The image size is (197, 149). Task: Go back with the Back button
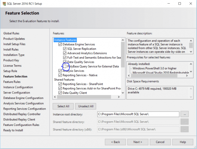(115, 142)
